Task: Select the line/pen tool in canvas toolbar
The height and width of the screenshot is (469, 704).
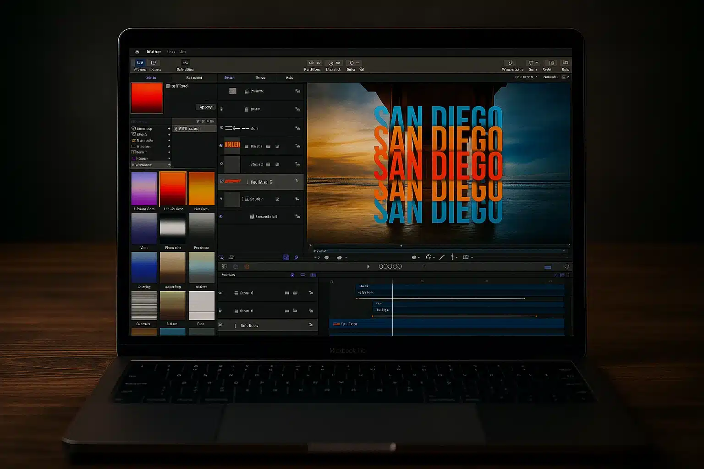Action: click(x=442, y=257)
